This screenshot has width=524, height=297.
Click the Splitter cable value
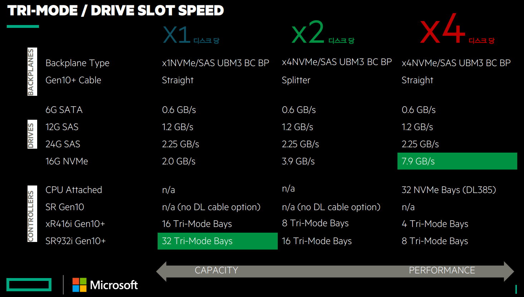pos(296,80)
